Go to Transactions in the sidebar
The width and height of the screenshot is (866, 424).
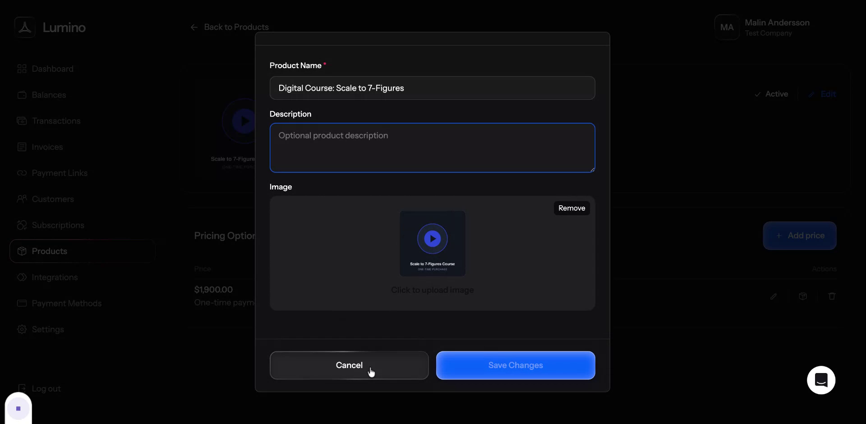[x=56, y=121]
